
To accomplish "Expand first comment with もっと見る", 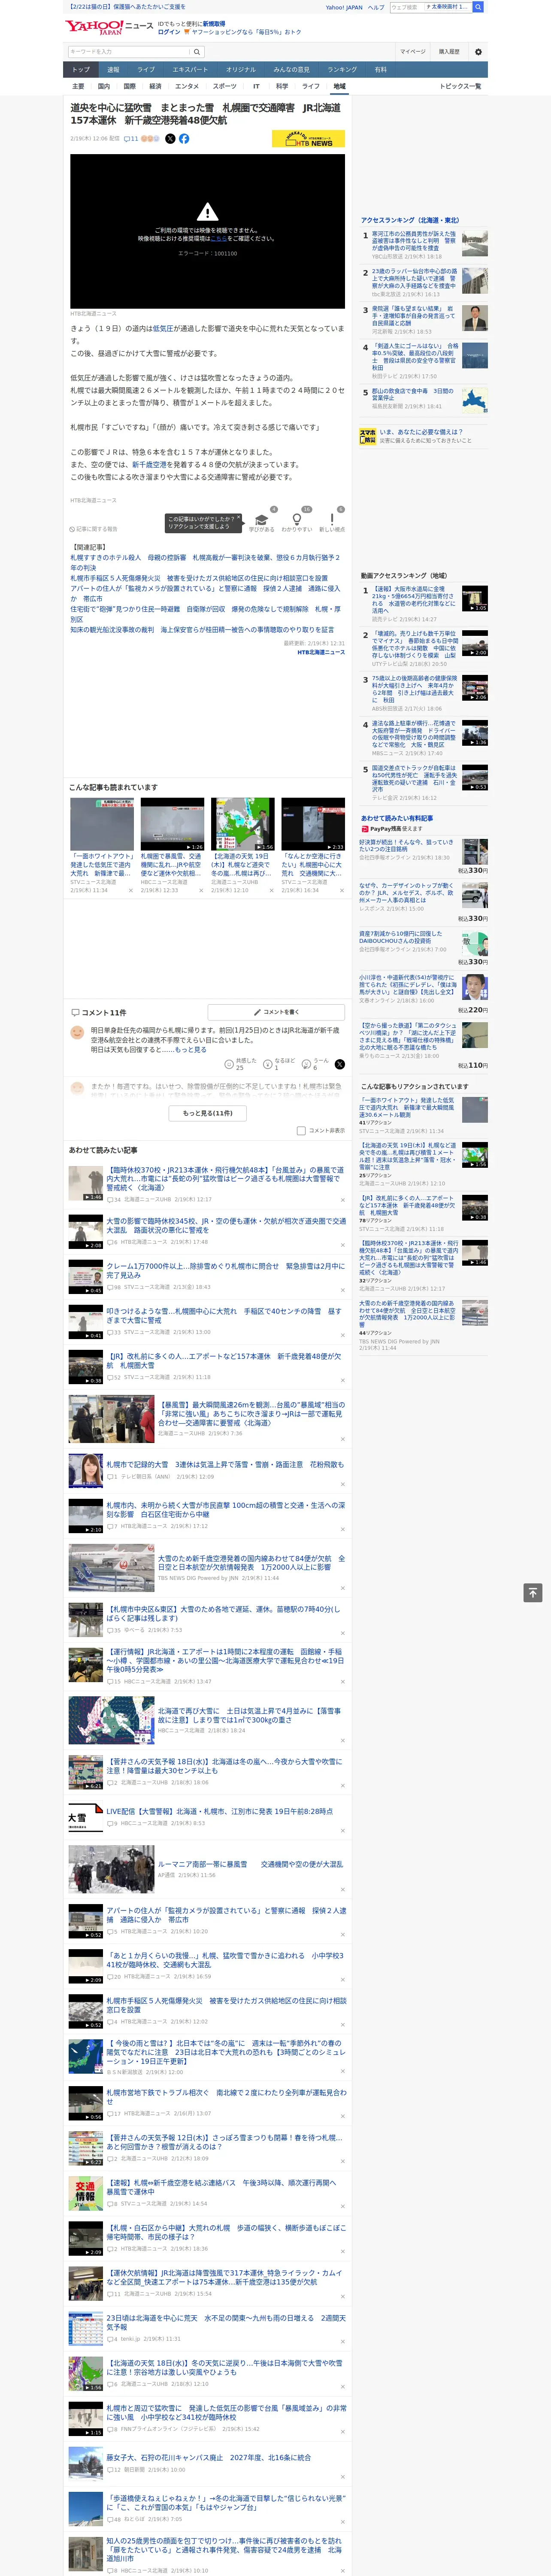I will coord(191,1050).
